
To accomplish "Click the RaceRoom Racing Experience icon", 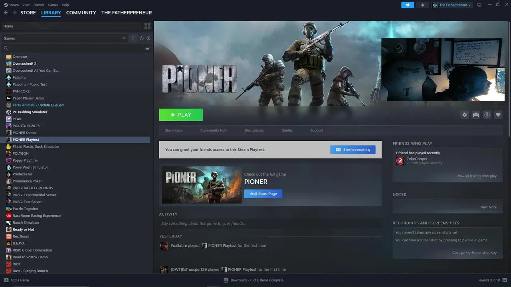I will [9, 216].
